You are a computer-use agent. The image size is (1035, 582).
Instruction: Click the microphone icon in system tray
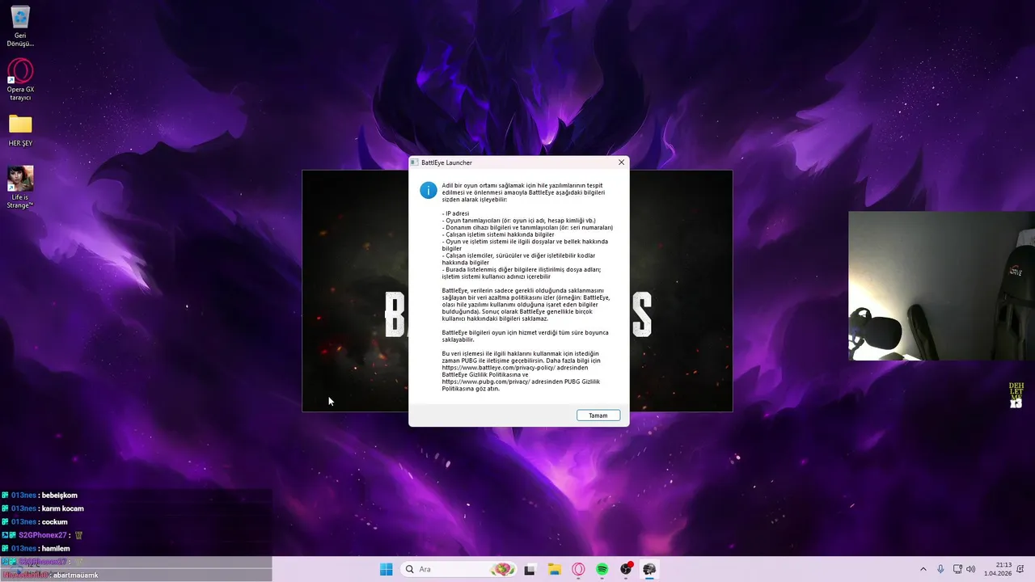[940, 569]
